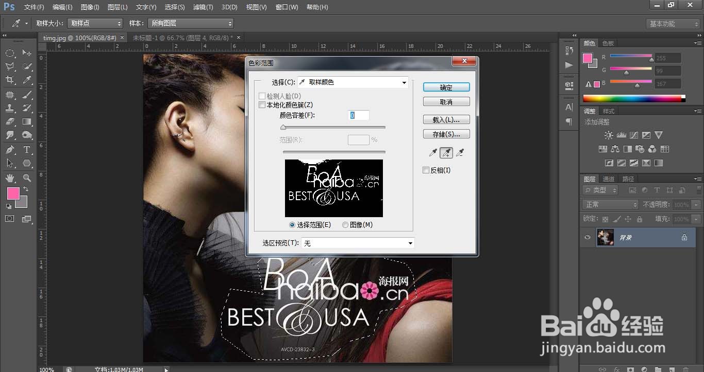Click the add-to-sample eyedropper in dialog
Image resolution: width=704 pixels, height=372 pixels.
(x=446, y=152)
